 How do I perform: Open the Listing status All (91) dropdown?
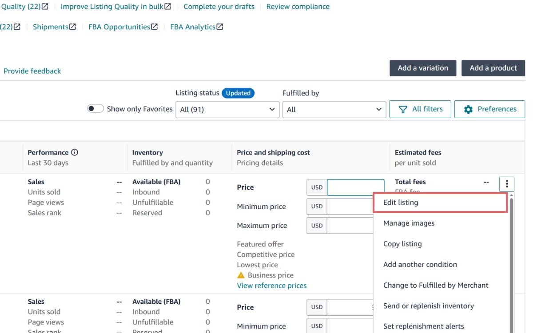click(227, 110)
